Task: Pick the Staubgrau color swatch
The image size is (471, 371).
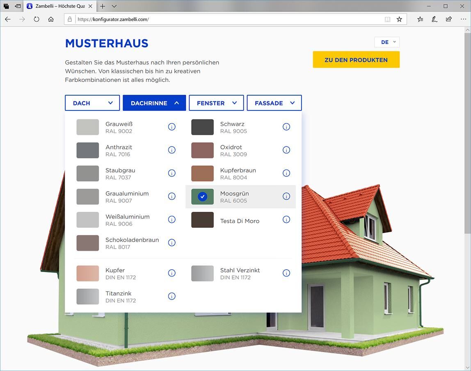Action: (x=88, y=173)
